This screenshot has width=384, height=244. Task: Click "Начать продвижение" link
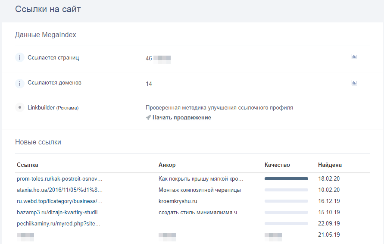(181, 118)
